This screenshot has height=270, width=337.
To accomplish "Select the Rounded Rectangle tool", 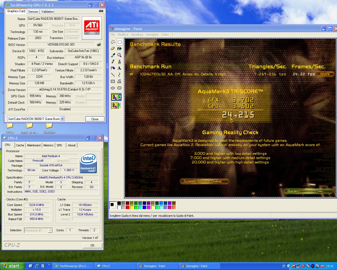I will pyautogui.click(x=120, y=88).
